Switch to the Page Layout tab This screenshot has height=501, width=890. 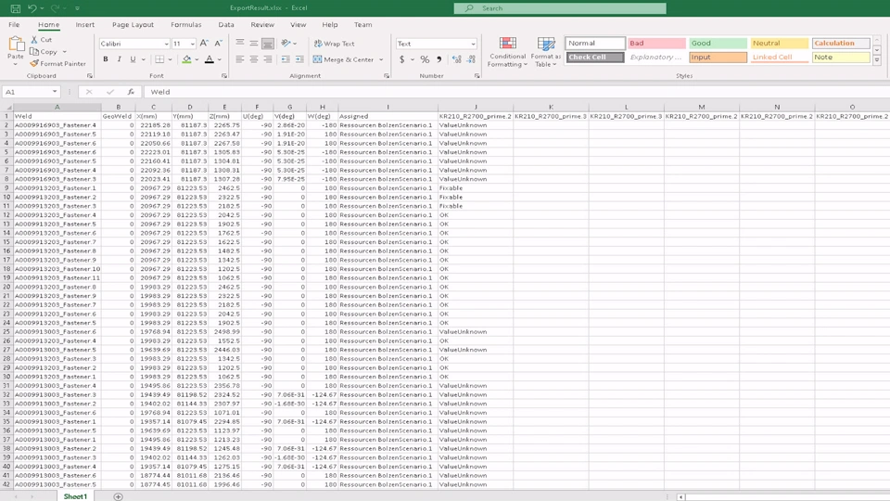pyautogui.click(x=133, y=24)
